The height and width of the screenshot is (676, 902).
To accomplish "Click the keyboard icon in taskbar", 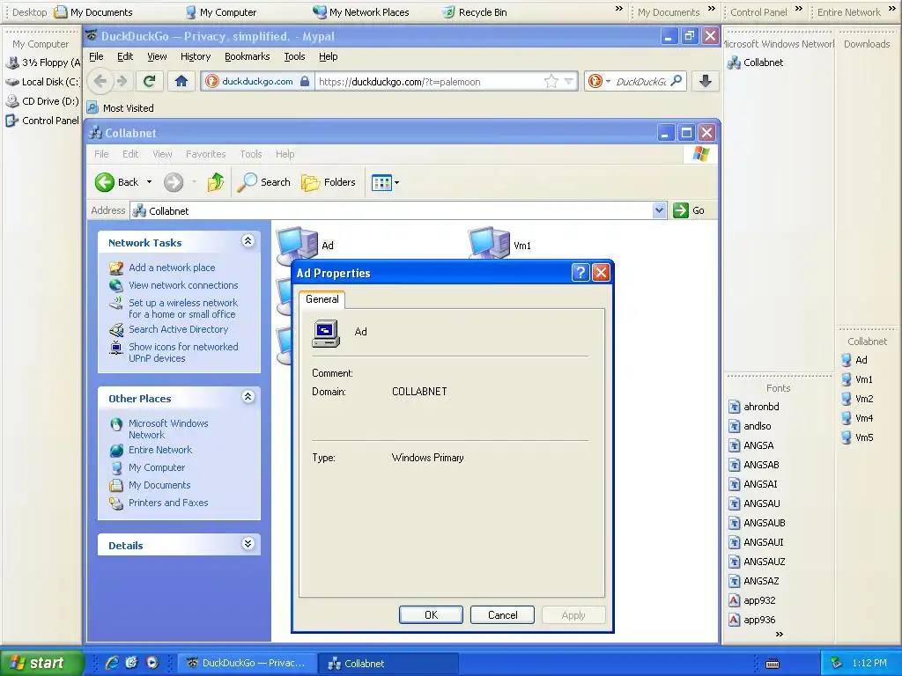I will [773, 664].
